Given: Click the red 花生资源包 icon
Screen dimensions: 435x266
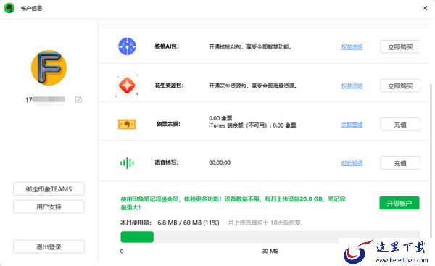Looking at the screenshot, I should tap(127, 86).
